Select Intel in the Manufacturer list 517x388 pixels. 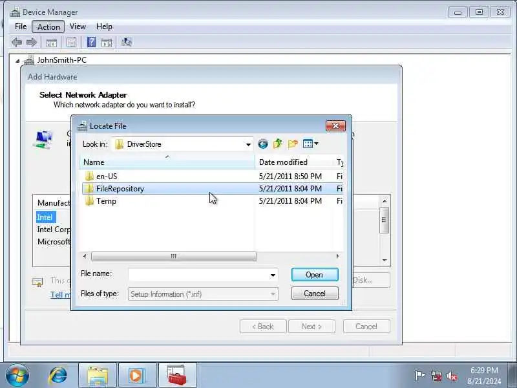(45, 217)
